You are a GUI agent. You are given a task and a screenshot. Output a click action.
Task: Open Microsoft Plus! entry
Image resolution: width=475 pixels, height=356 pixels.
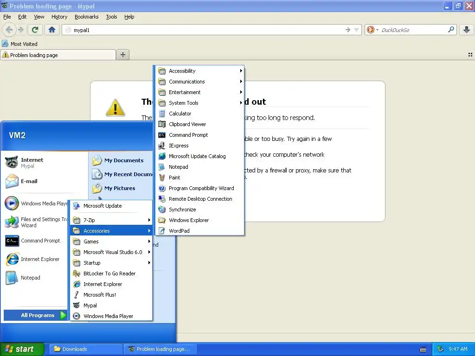point(111,295)
